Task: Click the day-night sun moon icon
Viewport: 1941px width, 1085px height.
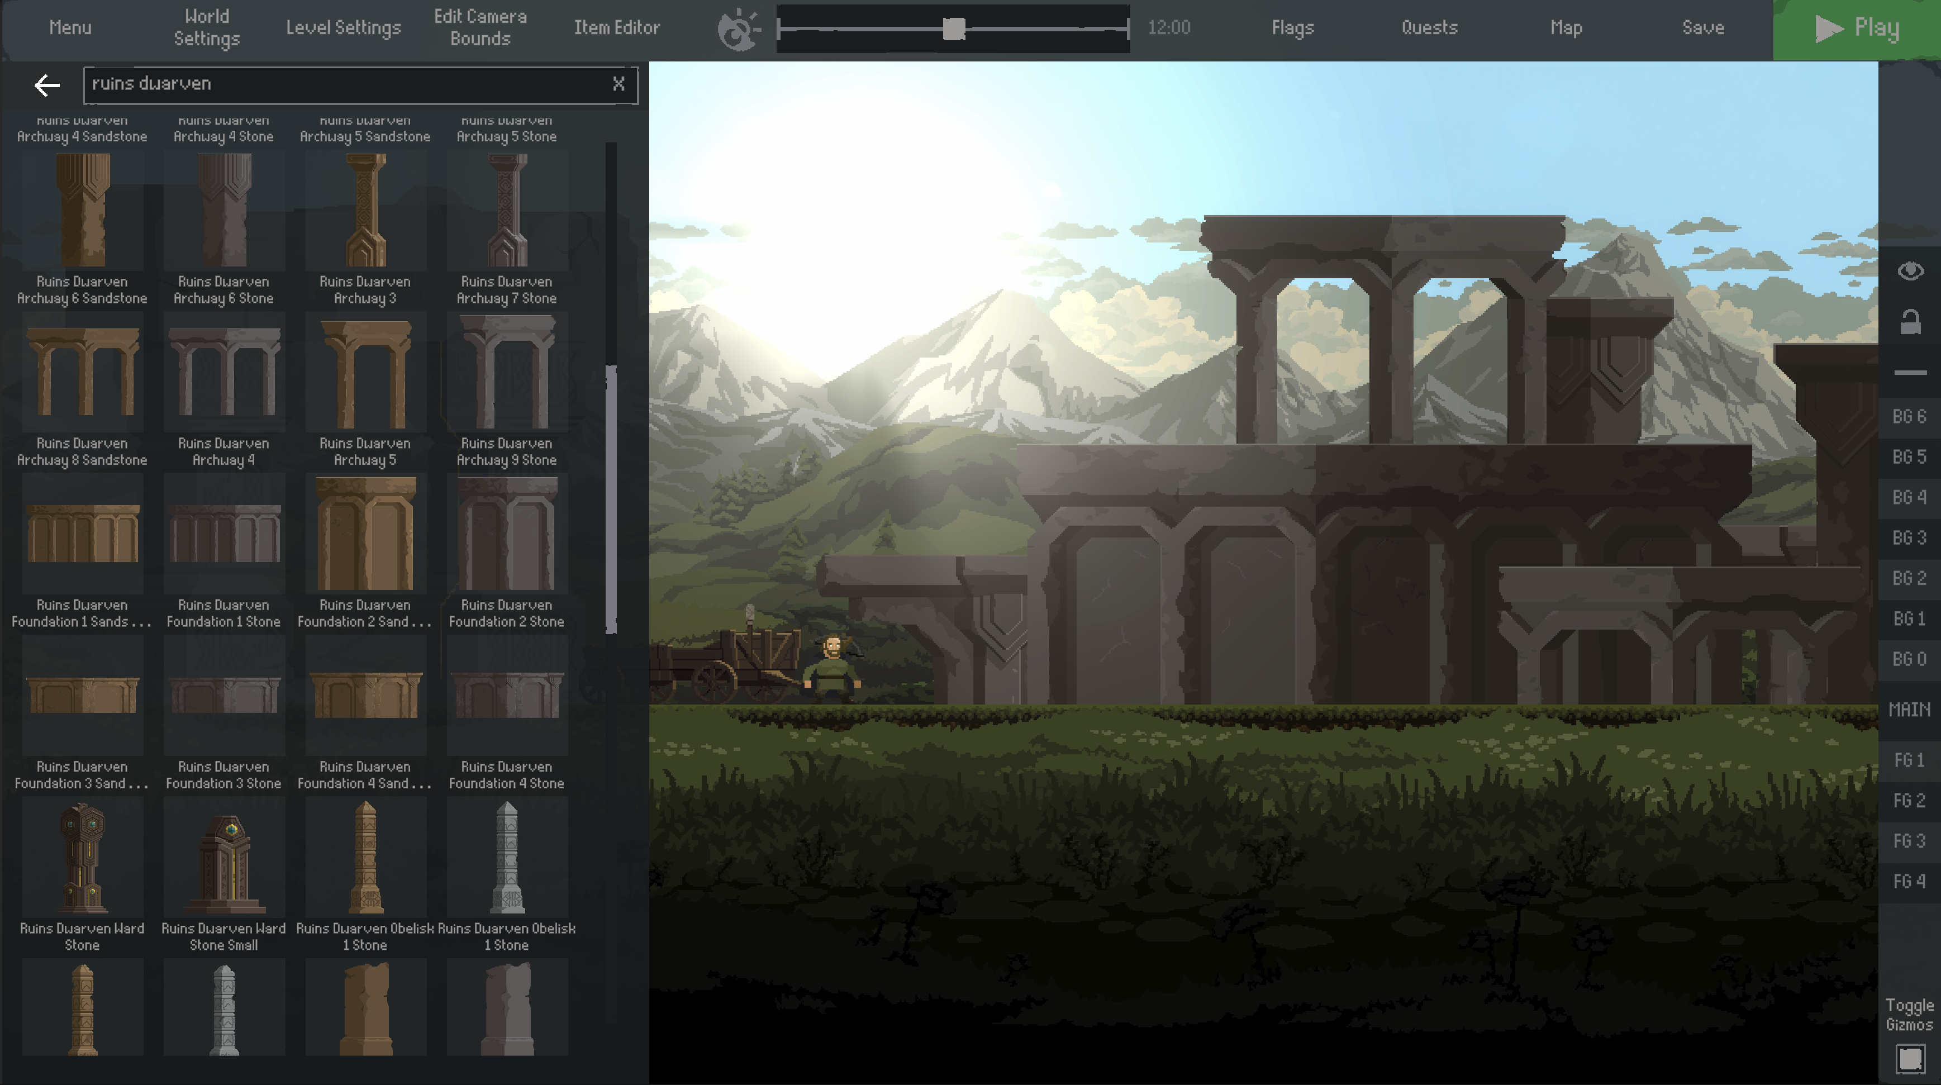Action: (x=739, y=30)
